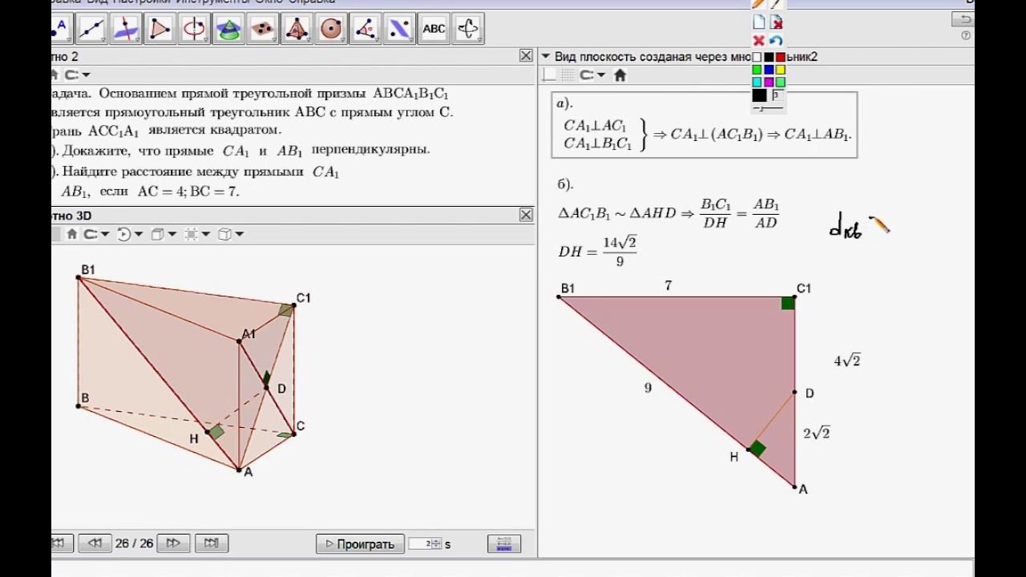Select the Circle with axis tool

[x=194, y=29]
